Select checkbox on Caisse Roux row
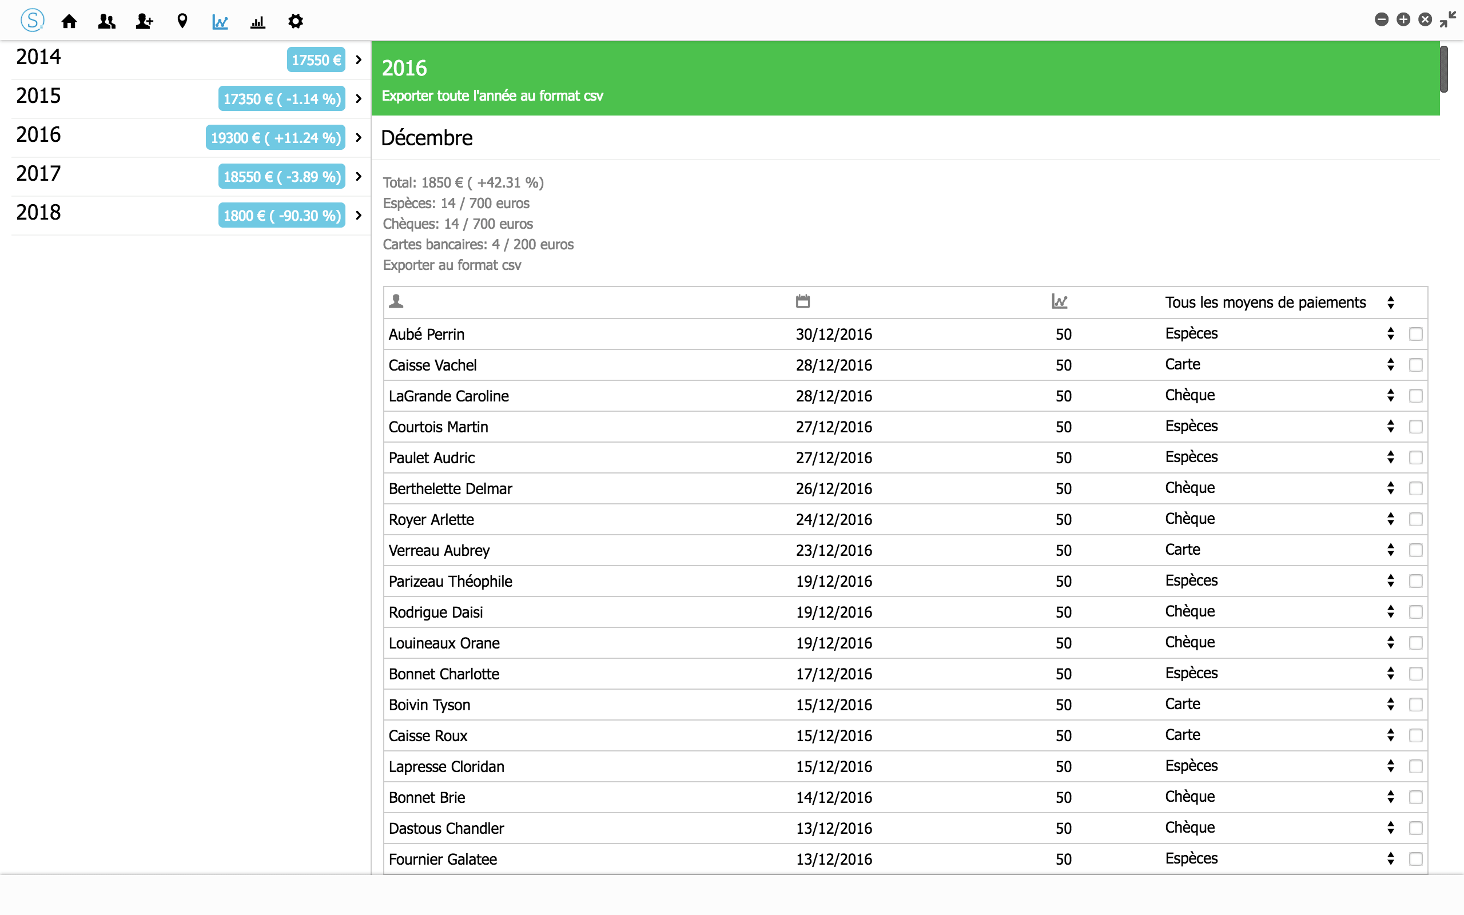The height and width of the screenshot is (915, 1464). coord(1415,735)
